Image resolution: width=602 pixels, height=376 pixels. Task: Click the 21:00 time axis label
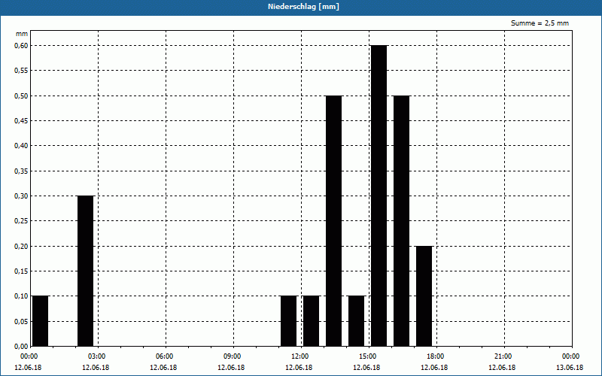(503, 356)
